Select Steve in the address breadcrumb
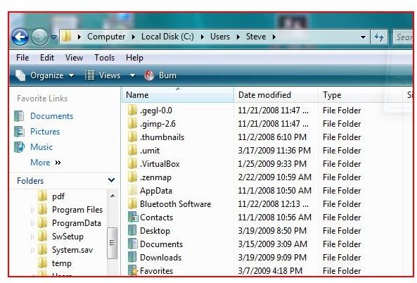Viewport: 417px width, 283px height. tap(256, 37)
